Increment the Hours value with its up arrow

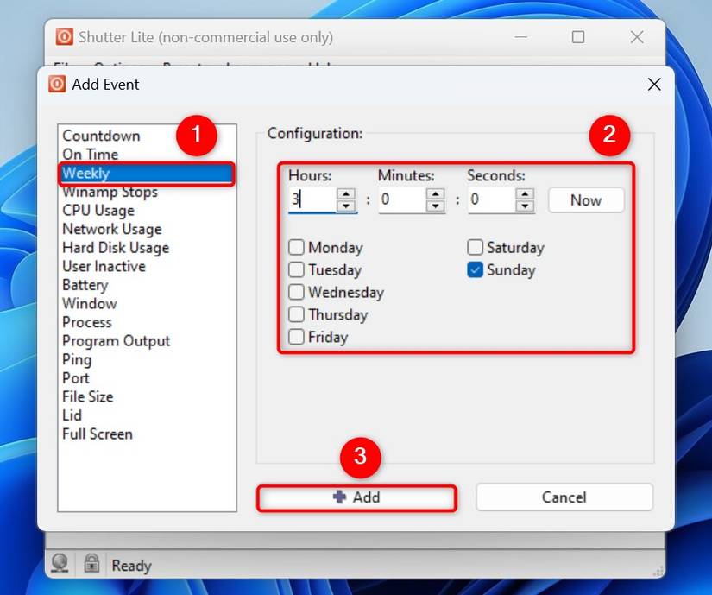348,195
